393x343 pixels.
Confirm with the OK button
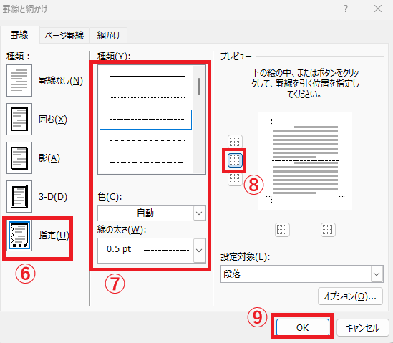click(x=303, y=327)
